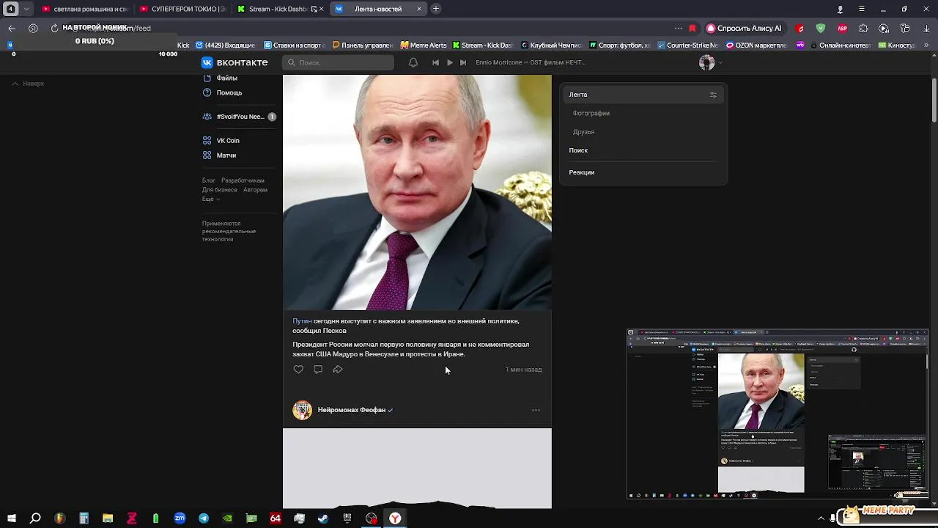Click Спросить Алису AI button
Image resolution: width=938 pixels, height=528 pixels.
point(744,28)
